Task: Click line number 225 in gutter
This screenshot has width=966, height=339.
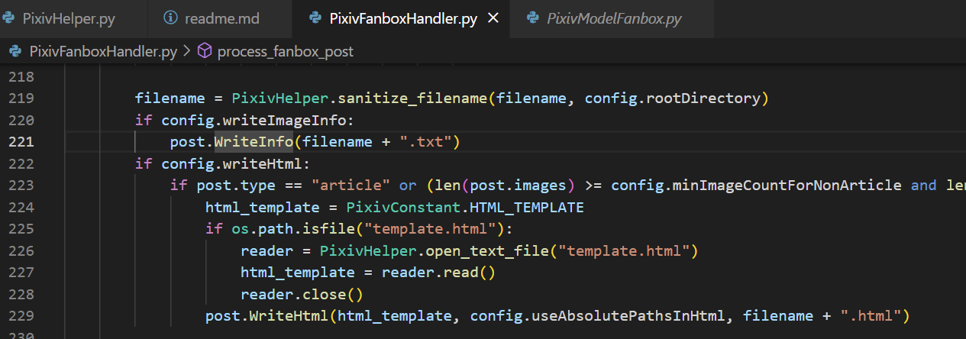Action: (21, 229)
